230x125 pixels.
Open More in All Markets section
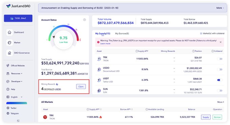coord(221,102)
